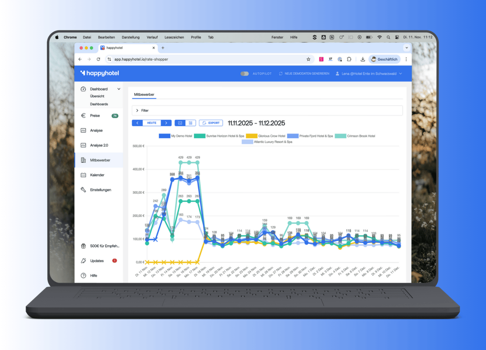Open Updates via the party popper icon

pyautogui.click(x=83, y=261)
